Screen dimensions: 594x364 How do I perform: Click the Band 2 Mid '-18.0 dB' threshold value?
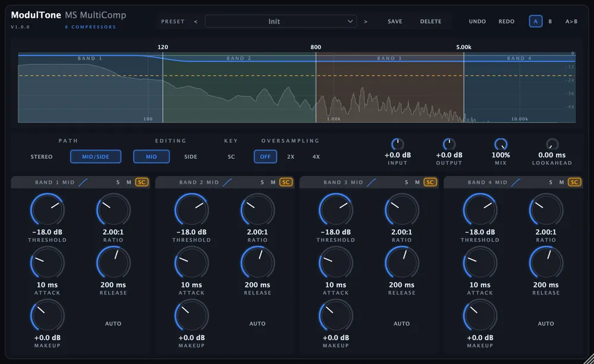pyautogui.click(x=192, y=232)
